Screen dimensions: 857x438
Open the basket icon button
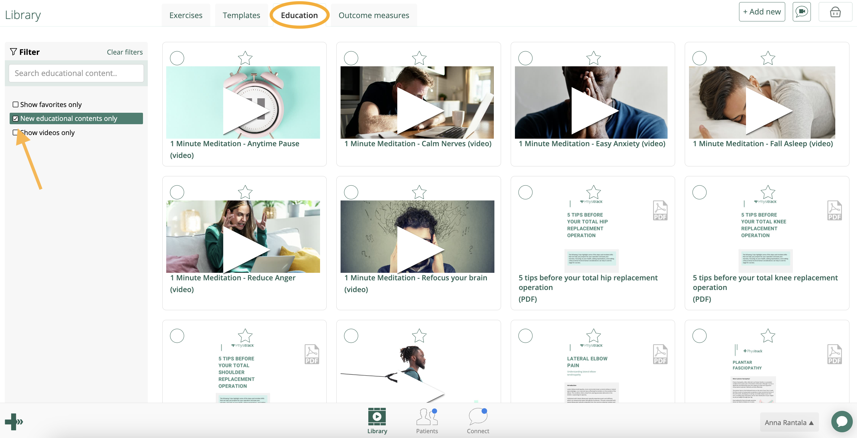tap(835, 12)
